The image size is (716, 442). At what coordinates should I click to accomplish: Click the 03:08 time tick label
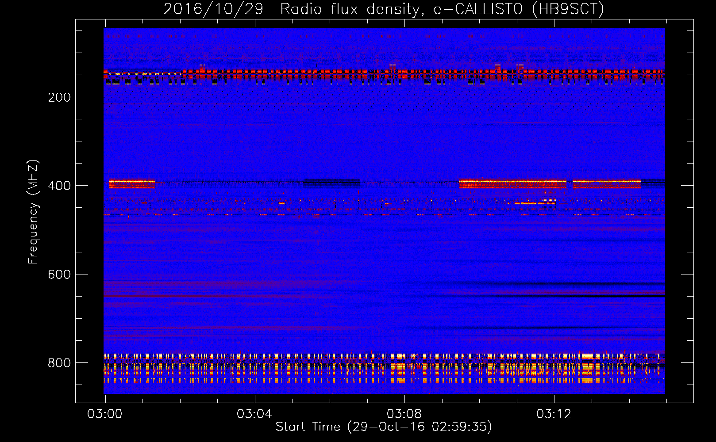click(404, 414)
